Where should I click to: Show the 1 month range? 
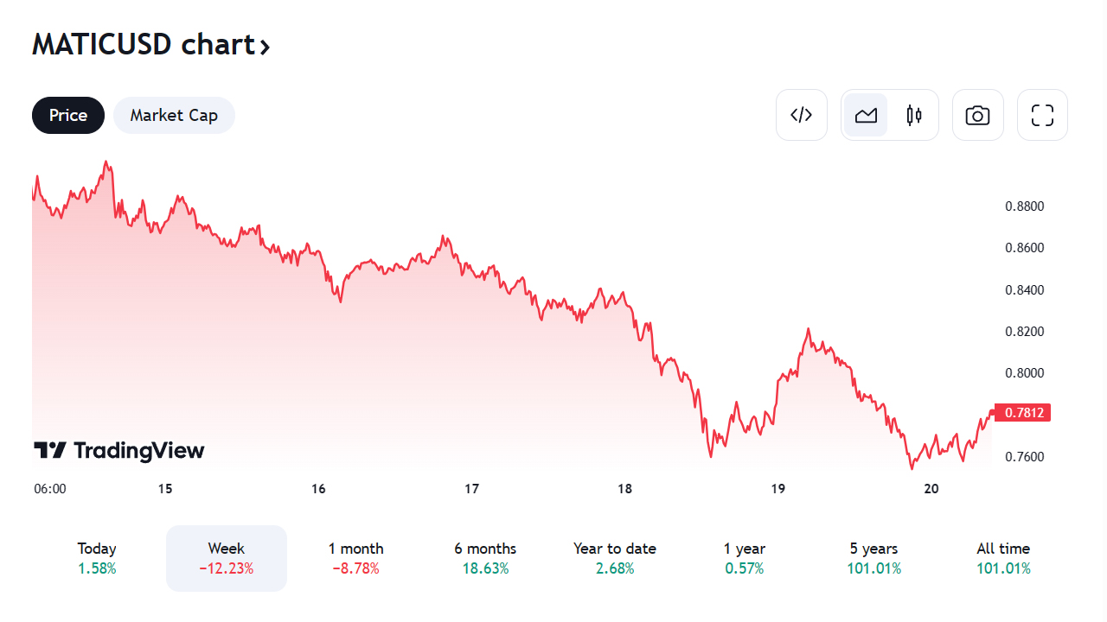coord(355,558)
